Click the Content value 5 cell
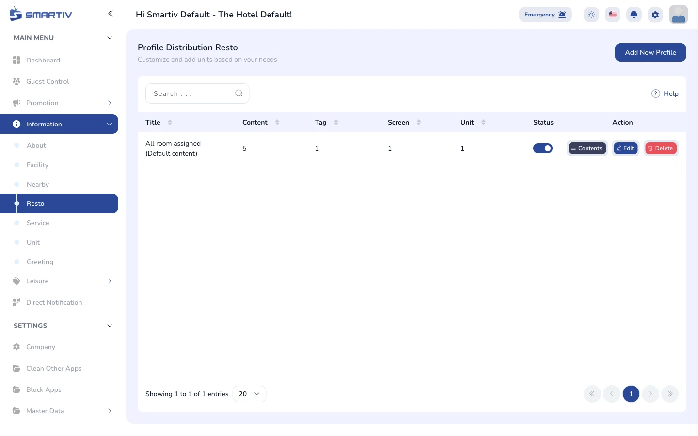698x436 pixels. pos(244,148)
